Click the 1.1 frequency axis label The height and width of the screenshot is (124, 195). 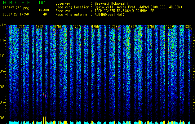click(3, 40)
